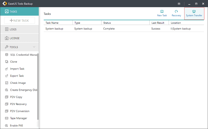
Task: Click the I:\System backup location cell
Action: (181, 29)
